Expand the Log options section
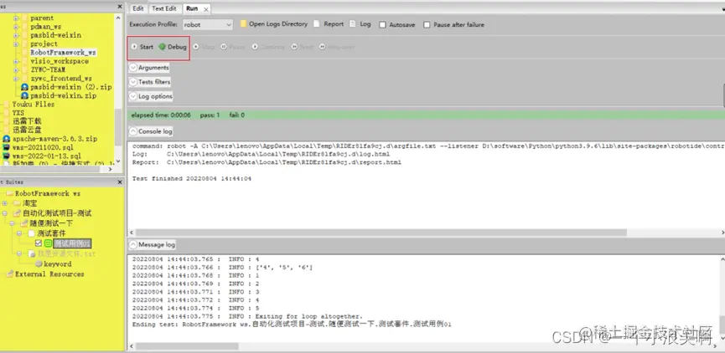725x353 pixels. pyautogui.click(x=133, y=96)
